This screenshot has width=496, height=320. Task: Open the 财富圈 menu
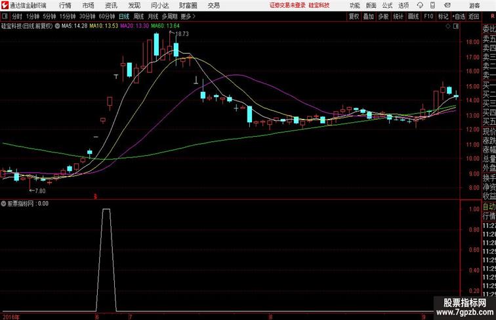coord(188,5)
